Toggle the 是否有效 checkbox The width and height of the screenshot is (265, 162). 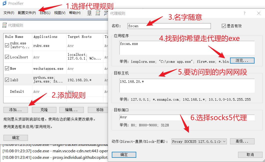(x=224, y=26)
